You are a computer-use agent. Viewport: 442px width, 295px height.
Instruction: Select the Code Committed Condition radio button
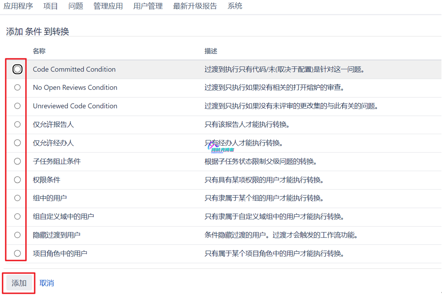click(x=17, y=69)
